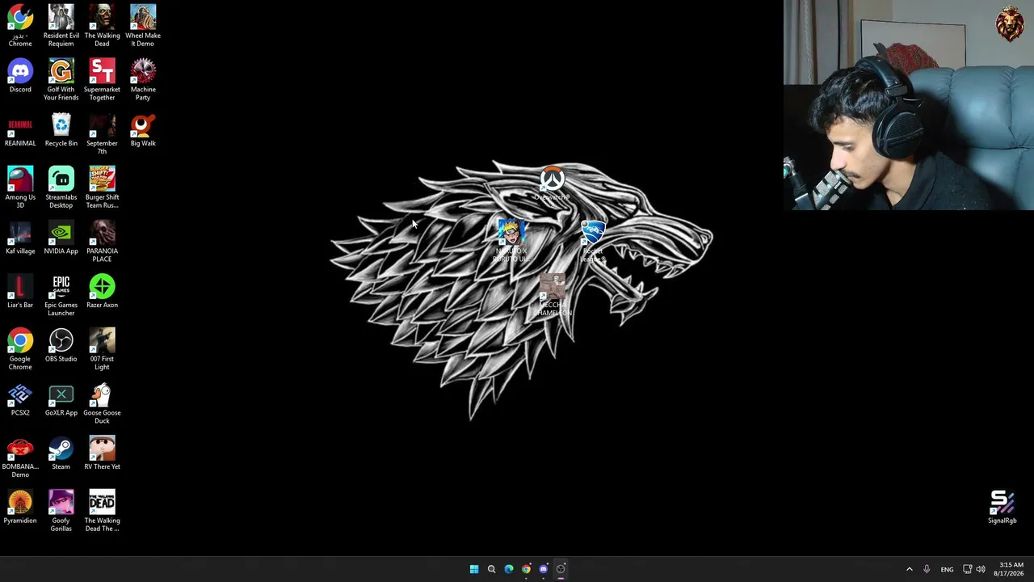This screenshot has width=1034, height=582.
Task: Switch to Discord on the taskbar
Action: [543, 569]
